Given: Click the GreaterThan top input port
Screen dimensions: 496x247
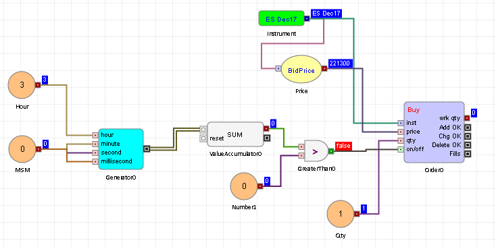Looking at the screenshot, I should pyautogui.click(x=301, y=146).
